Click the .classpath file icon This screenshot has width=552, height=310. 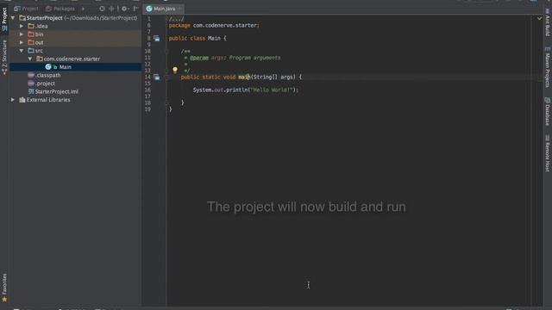[31, 75]
